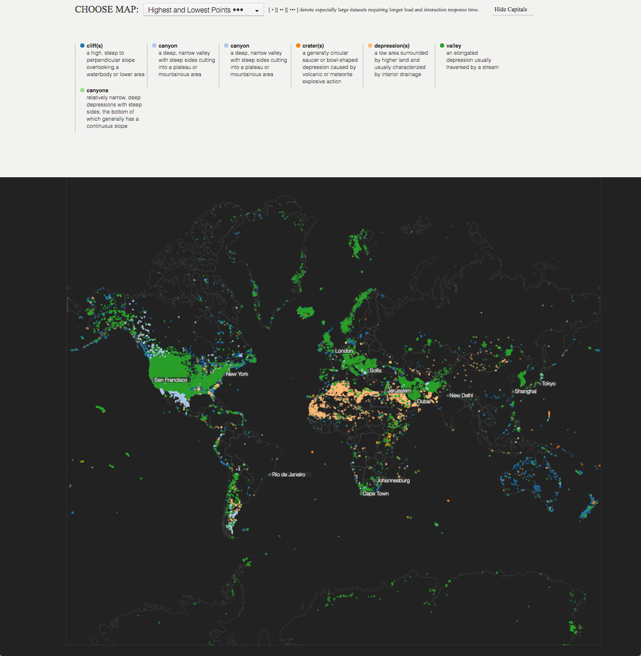Screen dimensions: 641x656
Task: Click the Sofia capital label
Action: [375, 371]
